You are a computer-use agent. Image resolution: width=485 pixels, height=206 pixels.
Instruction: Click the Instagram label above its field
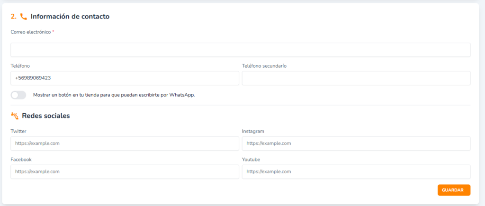253,131
